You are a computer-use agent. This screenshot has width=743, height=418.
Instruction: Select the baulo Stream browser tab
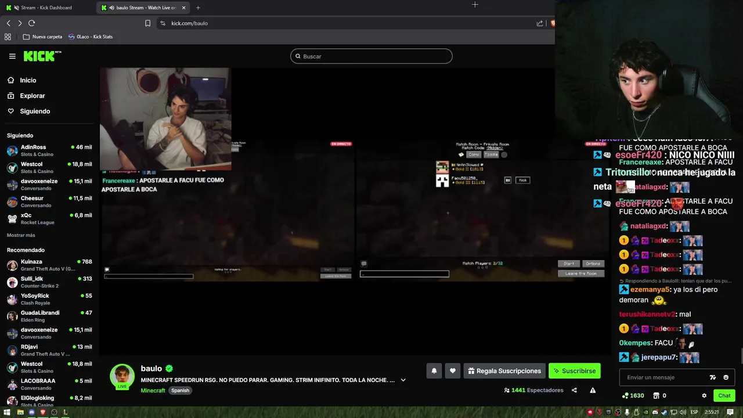click(x=143, y=8)
